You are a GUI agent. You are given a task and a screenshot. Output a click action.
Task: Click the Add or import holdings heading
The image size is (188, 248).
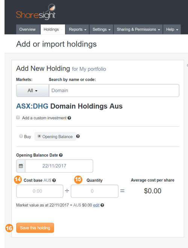tap(56, 44)
